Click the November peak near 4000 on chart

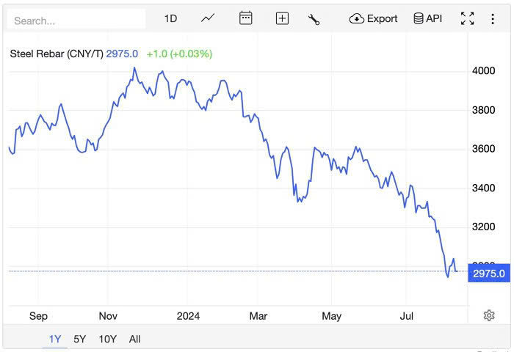[134, 67]
